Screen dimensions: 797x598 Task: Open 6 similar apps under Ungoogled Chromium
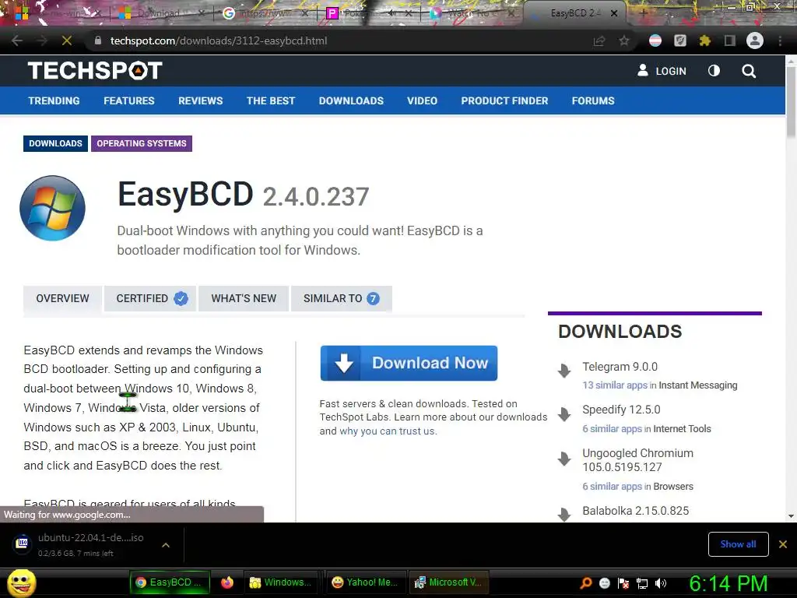[612, 487]
